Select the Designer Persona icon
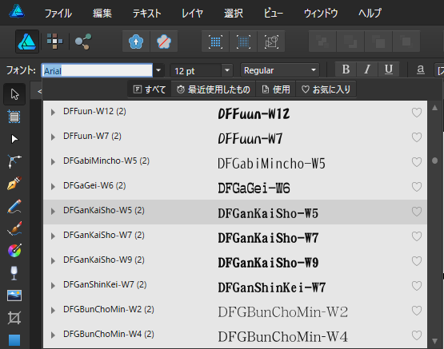The height and width of the screenshot is (349, 444). [x=27, y=42]
